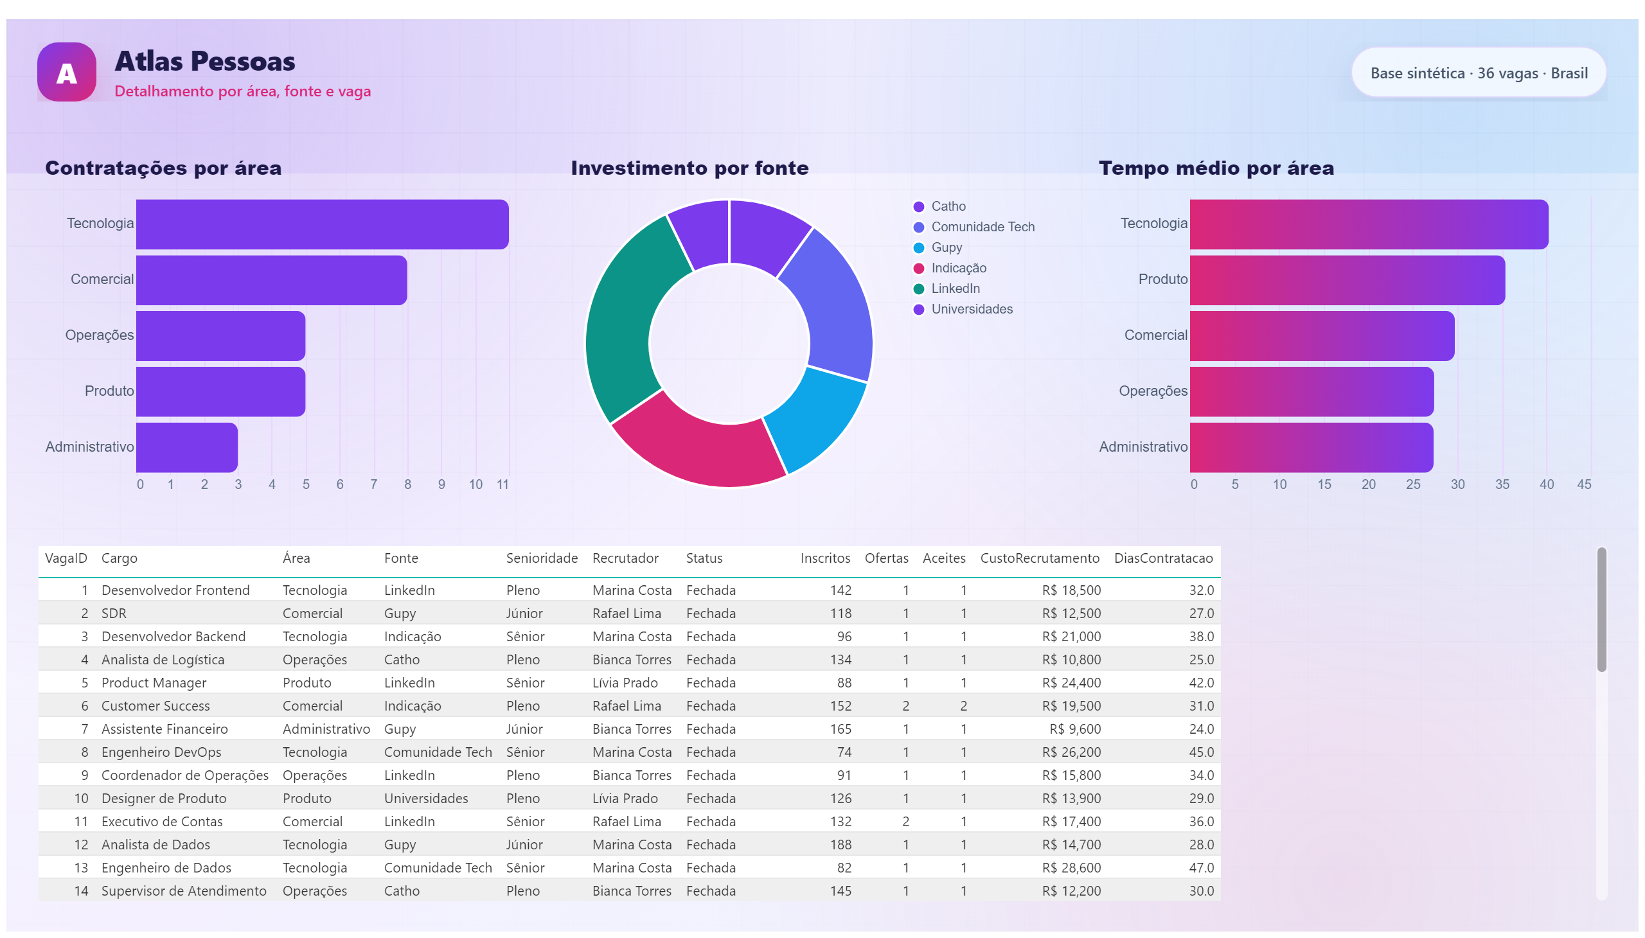1645x938 pixels.
Task: Sort table by Inscritos column header
Action: click(x=825, y=558)
